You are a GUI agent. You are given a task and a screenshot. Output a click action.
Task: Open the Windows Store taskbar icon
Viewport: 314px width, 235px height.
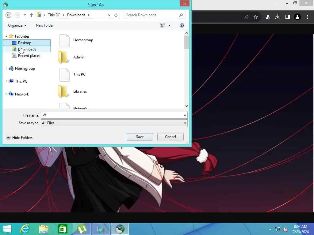coord(63,229)
